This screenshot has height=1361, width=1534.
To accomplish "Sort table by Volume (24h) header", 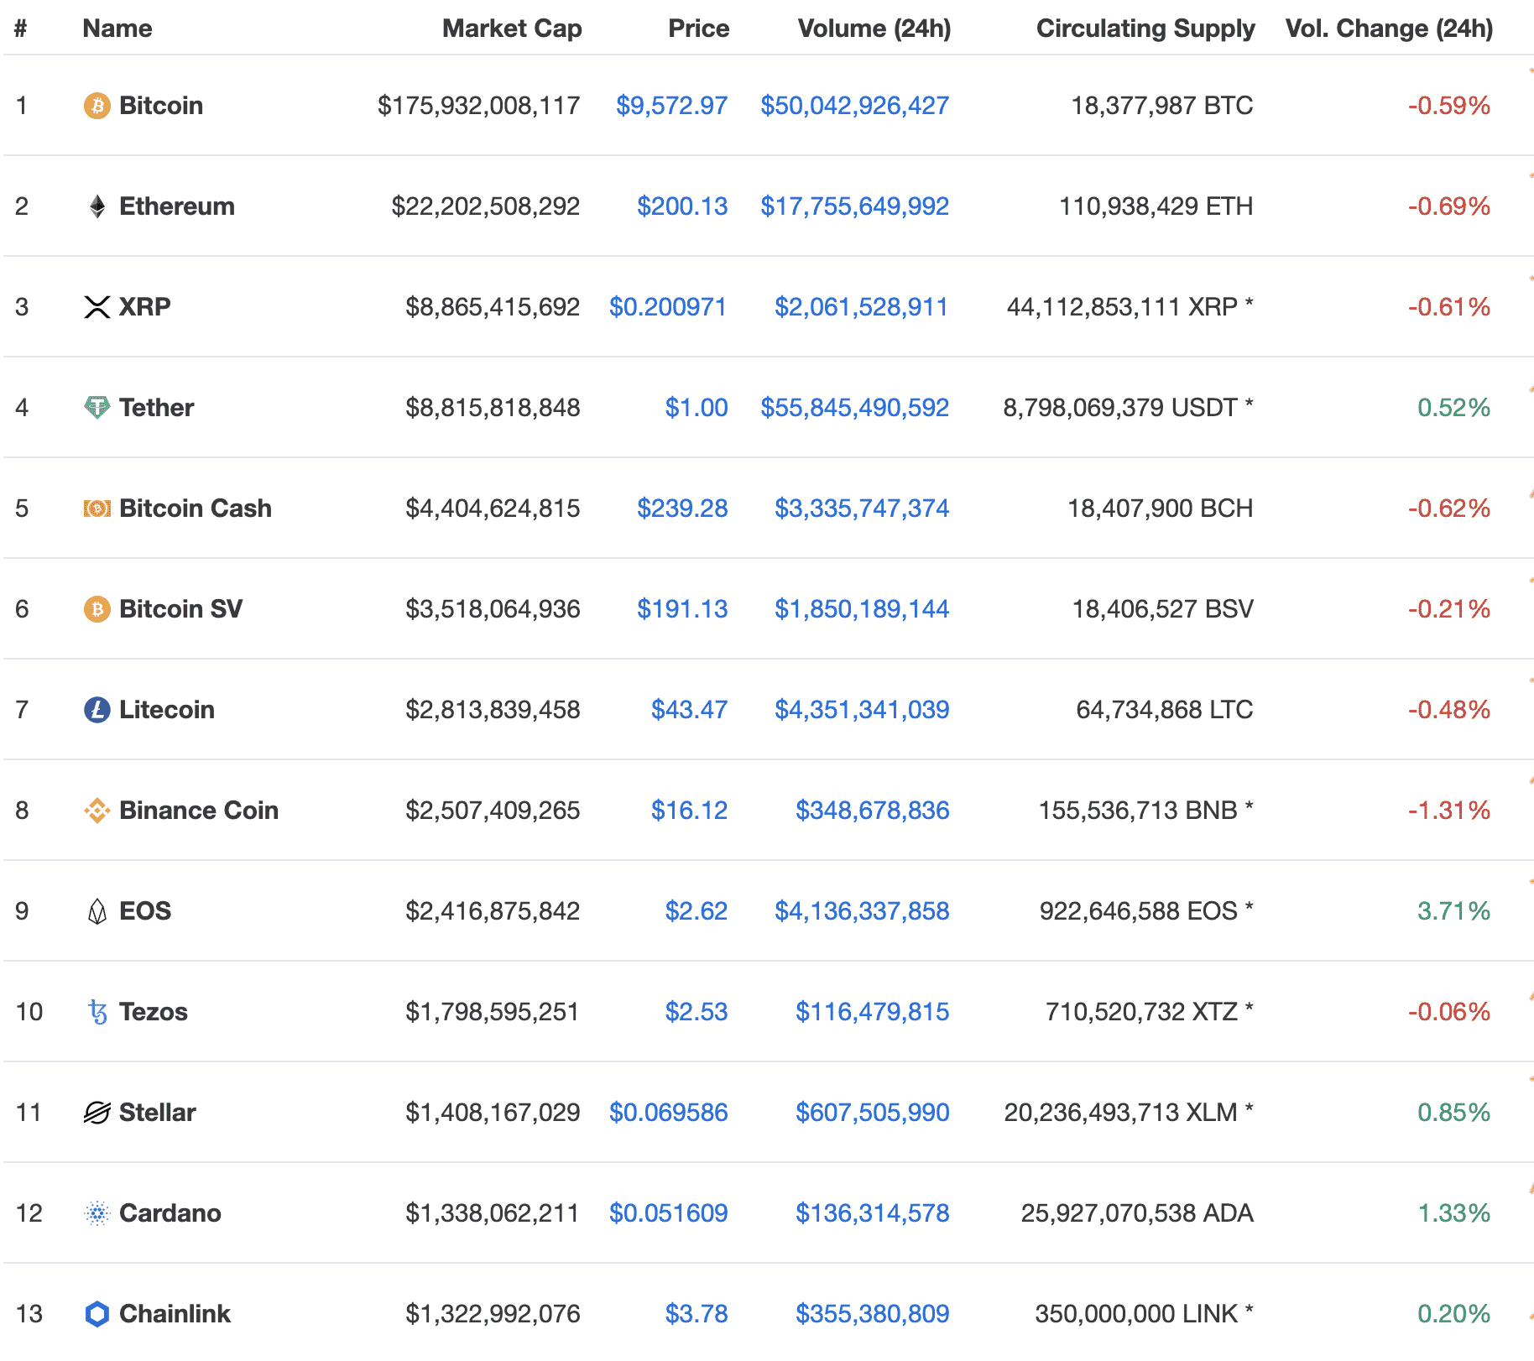I will (874, 29).
